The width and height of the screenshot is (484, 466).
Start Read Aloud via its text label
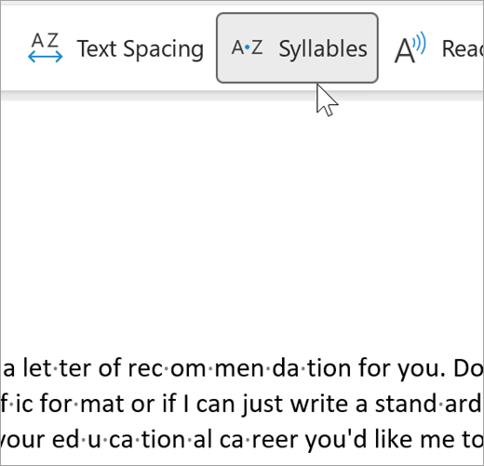[x=463, y=48]
